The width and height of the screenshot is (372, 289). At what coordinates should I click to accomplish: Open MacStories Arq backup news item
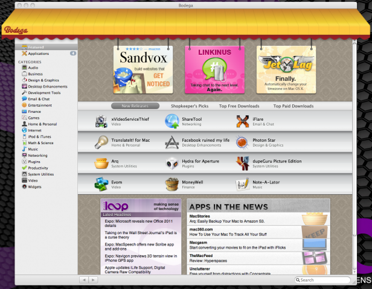coord(258,219)
